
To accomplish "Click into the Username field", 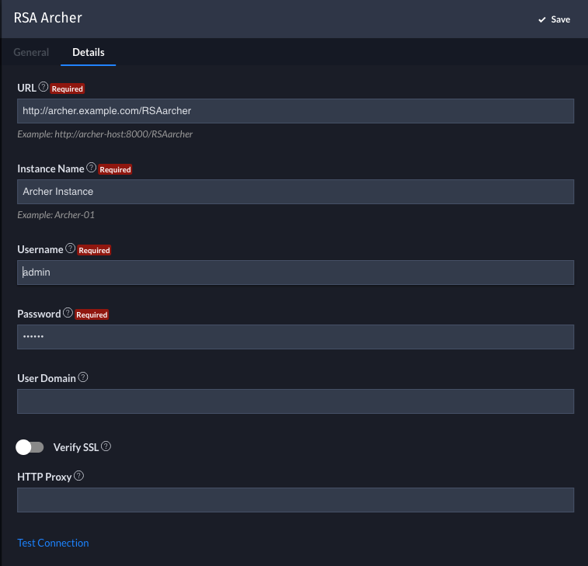I will pyautogui.click(x=295, y=272).
